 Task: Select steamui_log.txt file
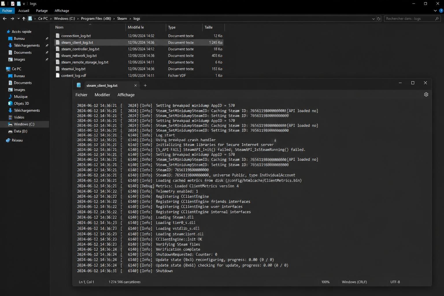click(139, 69)
